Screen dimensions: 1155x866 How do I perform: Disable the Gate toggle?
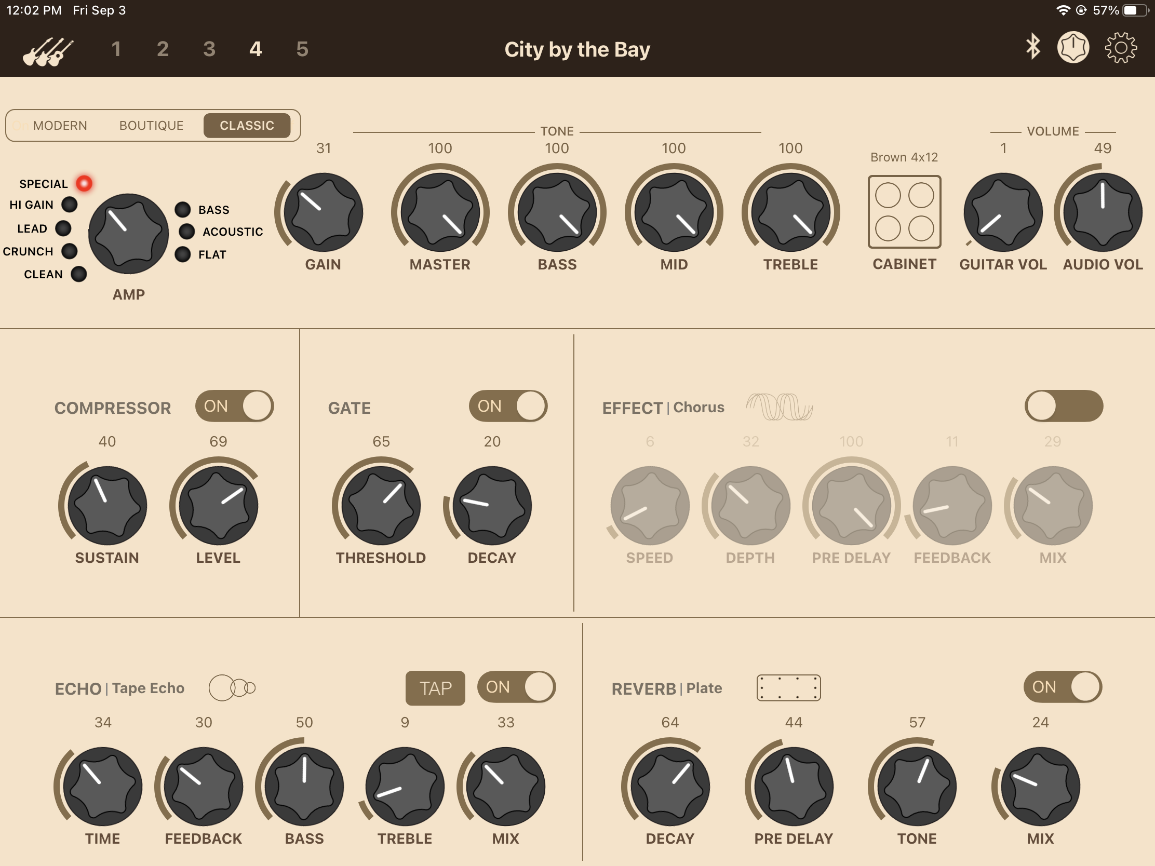507,406
